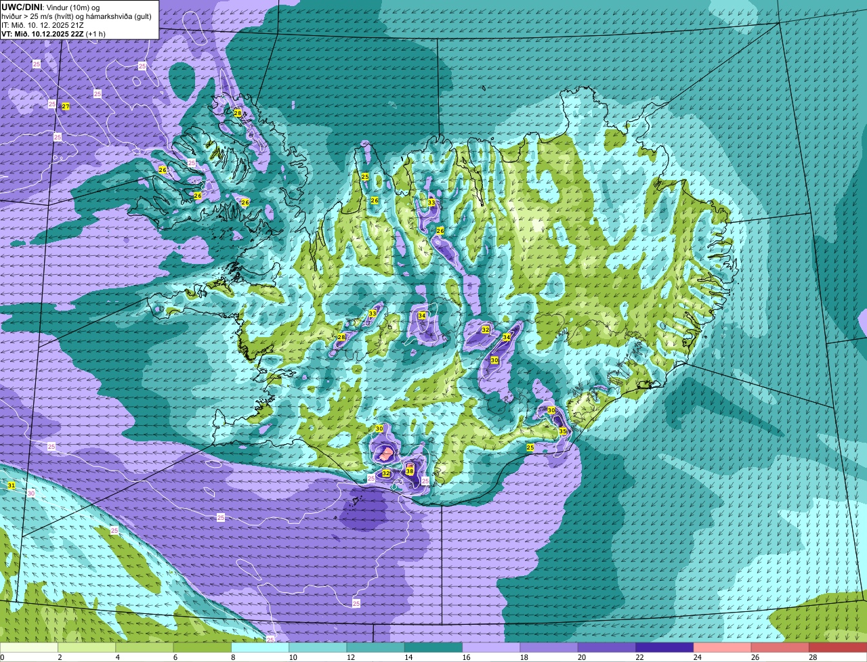The image size is (867, 662).
Task: Click the 16–18 m/s lavender legend swatch
Action: tap(491, 647)
